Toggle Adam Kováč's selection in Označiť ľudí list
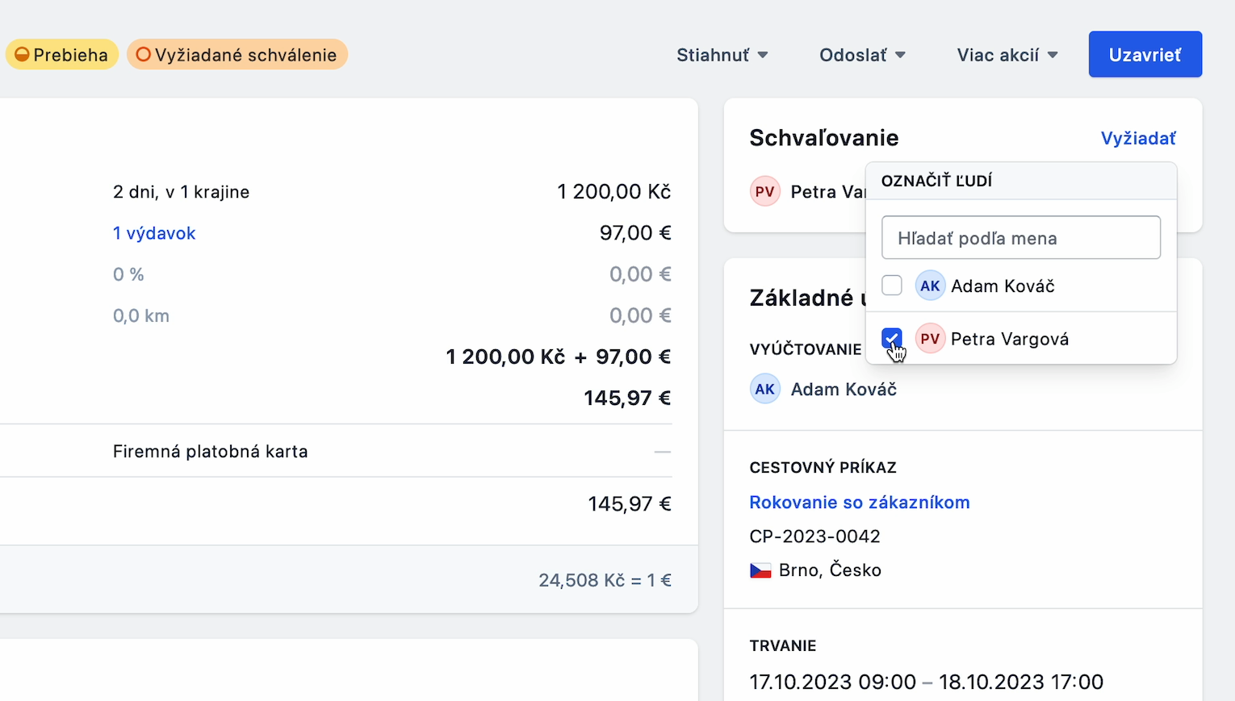Image resolution: width=1235 pixels, height=701 pixels. (x=891, y=285)
